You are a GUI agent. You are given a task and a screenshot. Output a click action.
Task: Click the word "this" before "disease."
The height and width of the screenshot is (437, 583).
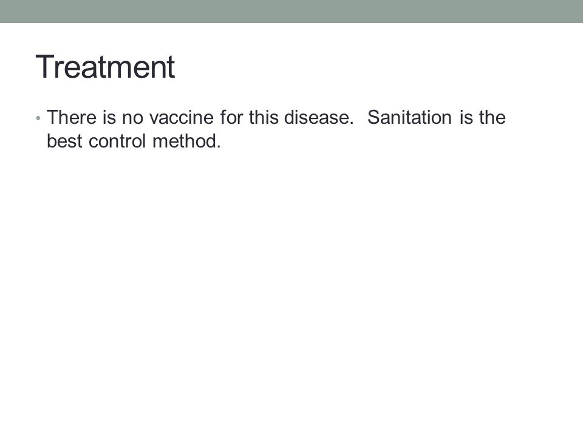(264, 117)
